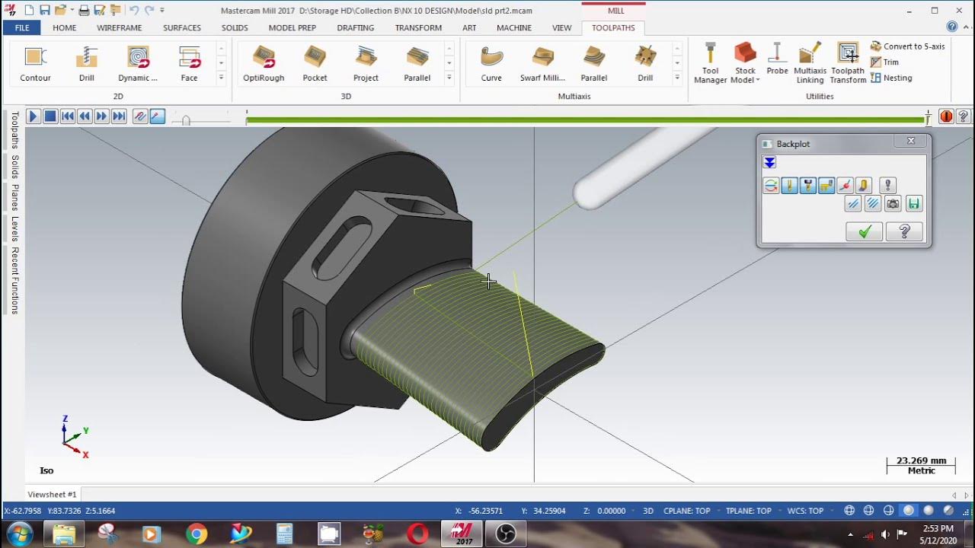The height and width of the screenshot is (548, 975).
Task: Toggle display endpoints in Backplot
Action: (845, 185)
